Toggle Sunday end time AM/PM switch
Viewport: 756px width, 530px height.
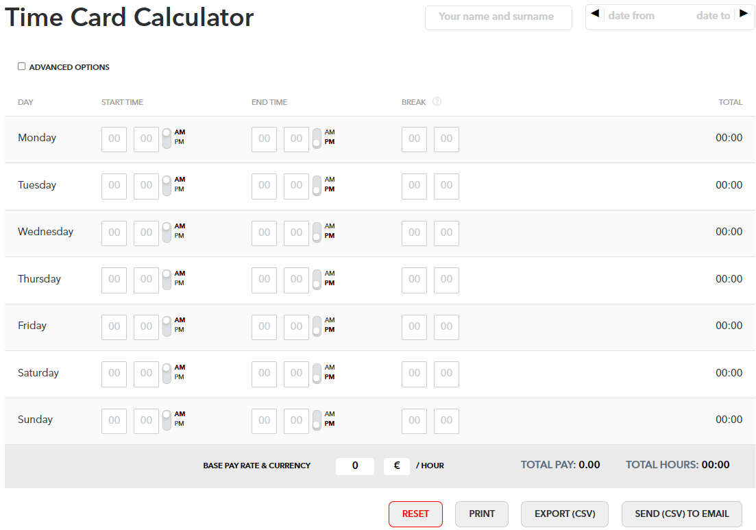click(x=317, y=420)
